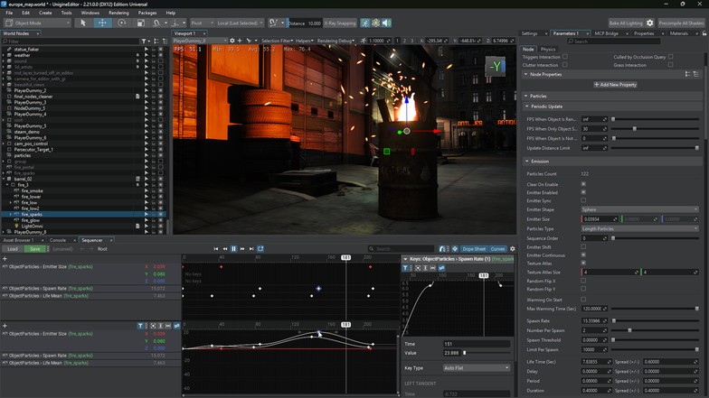Viewport: 709px width, 398px height.
Task: Jump to sequencer start frame
Action: click(215, 249)
